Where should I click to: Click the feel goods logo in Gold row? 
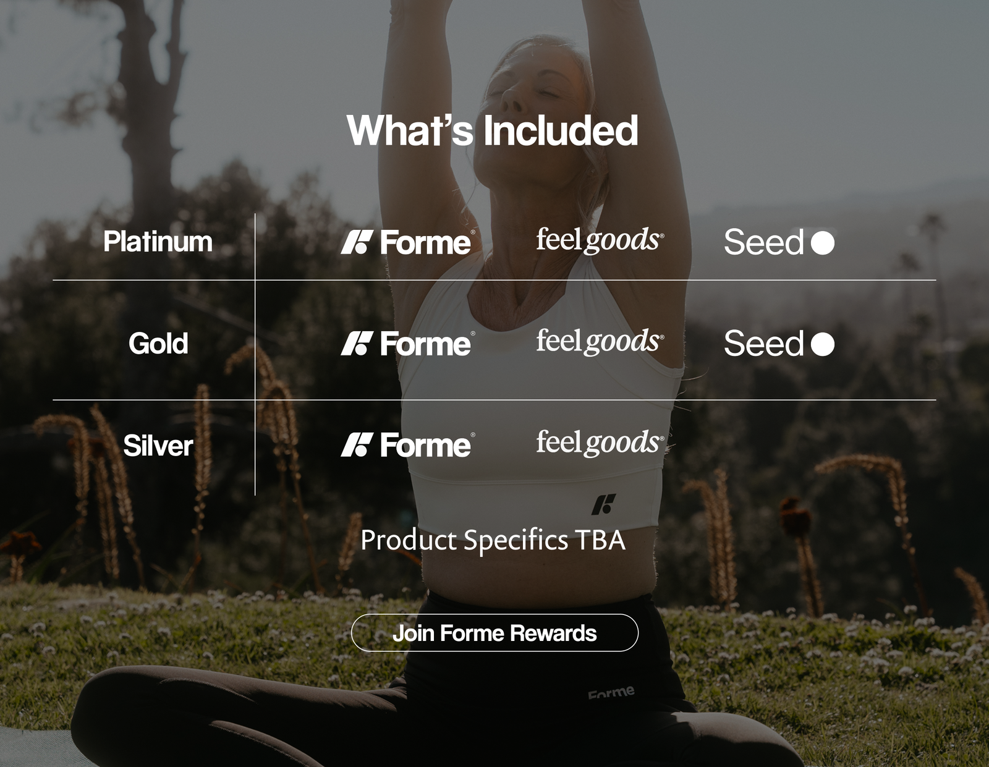(600, 342)
